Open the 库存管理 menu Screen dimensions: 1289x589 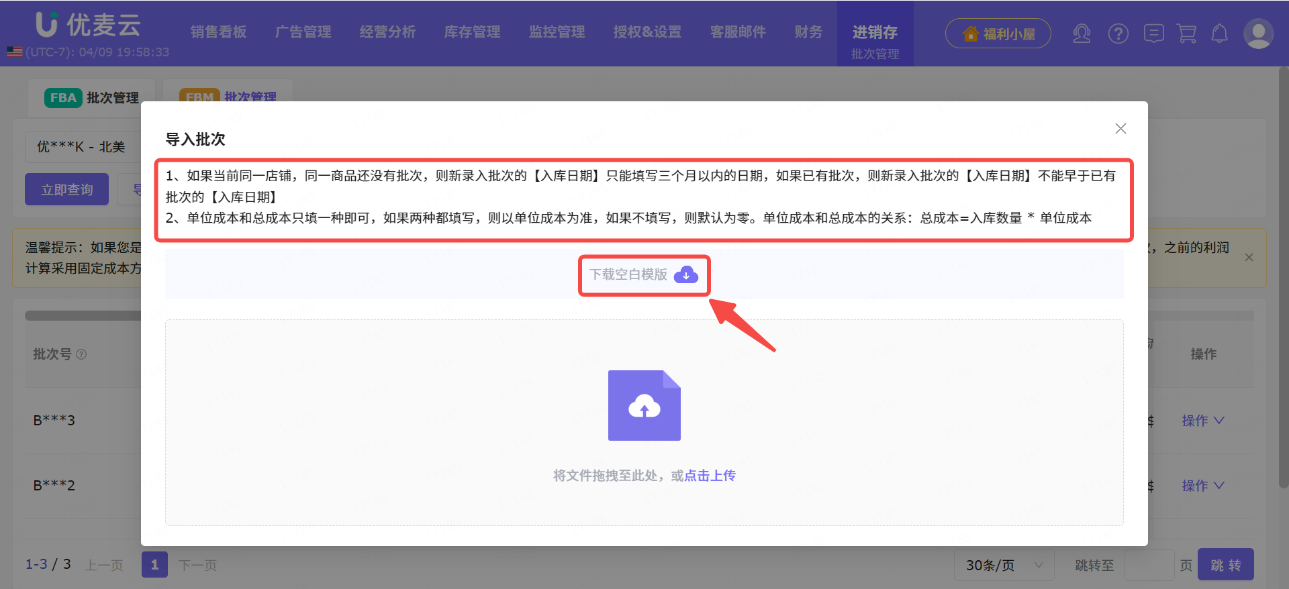(x=472, y=32)
